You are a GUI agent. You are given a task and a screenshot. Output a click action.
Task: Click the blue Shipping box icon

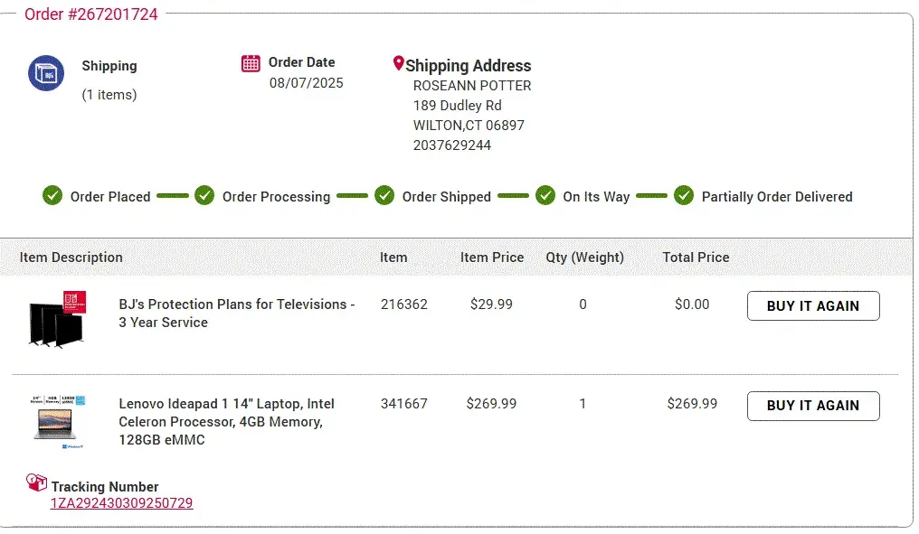[46, 73]
